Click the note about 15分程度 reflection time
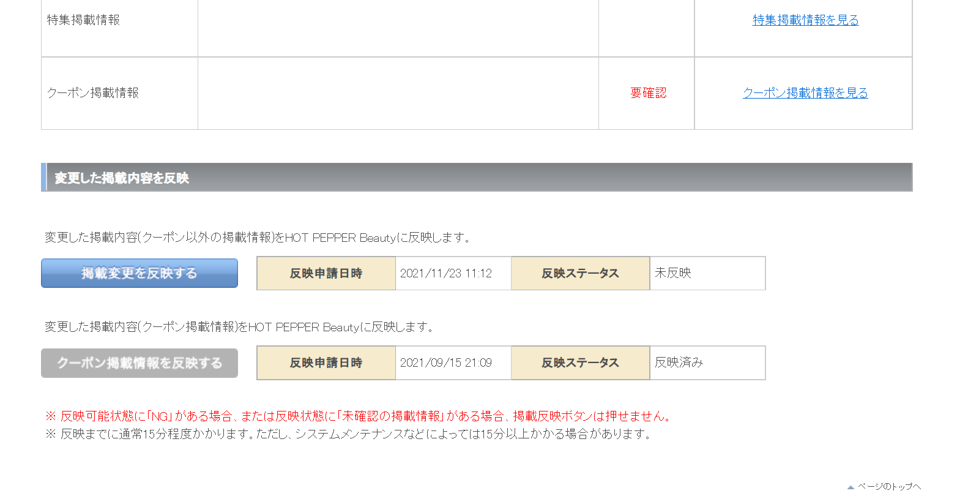This screenshot has height=496, width=968. pyautogui.click(x=349, y=434)
